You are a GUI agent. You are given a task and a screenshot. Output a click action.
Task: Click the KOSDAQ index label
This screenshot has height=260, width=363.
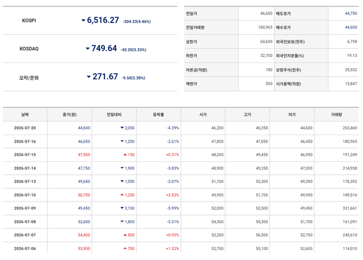pos(29,49)
